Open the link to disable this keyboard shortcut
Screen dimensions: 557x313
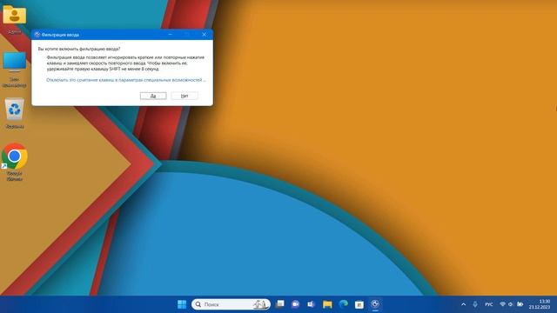coord(125,80)
